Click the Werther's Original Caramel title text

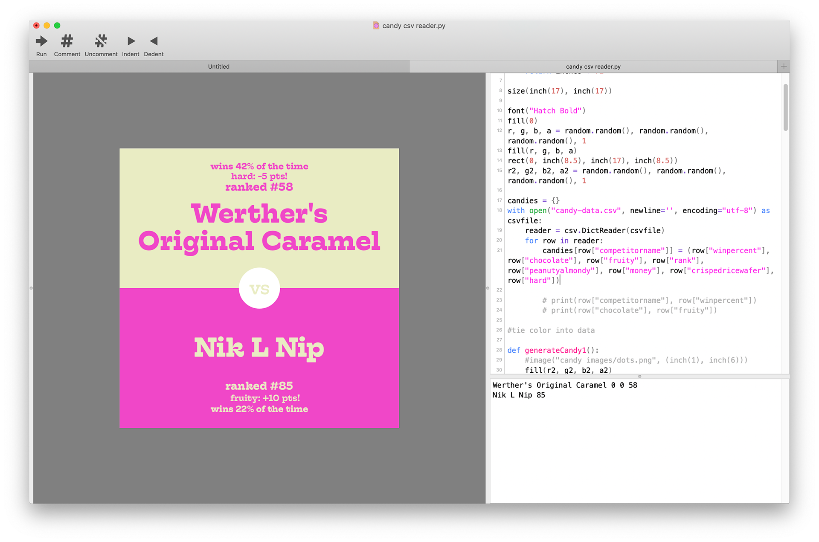point(259,227)
